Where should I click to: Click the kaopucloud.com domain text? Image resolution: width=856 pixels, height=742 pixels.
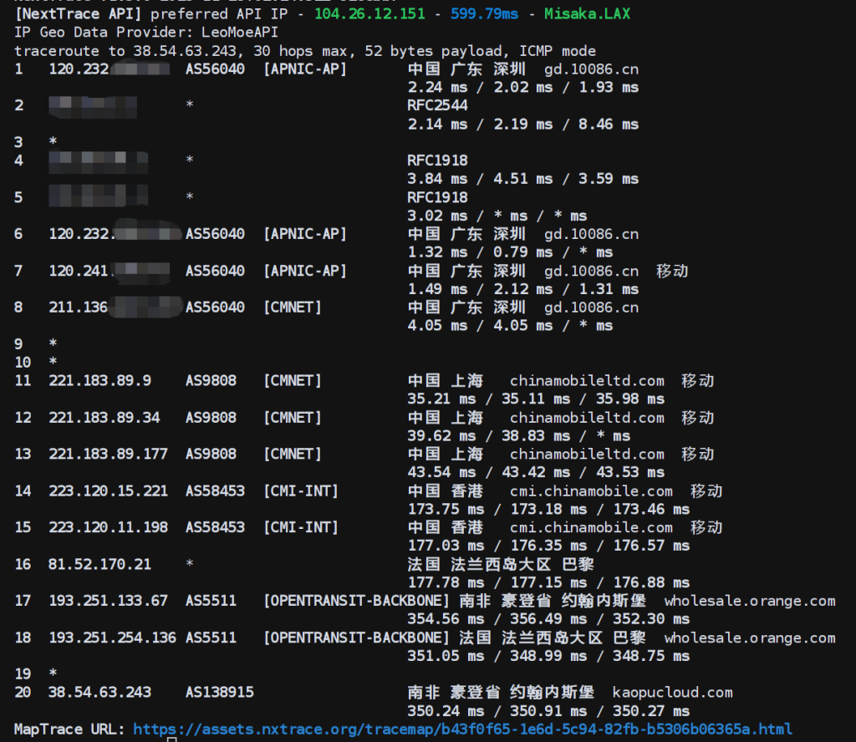tap(672, 693)
